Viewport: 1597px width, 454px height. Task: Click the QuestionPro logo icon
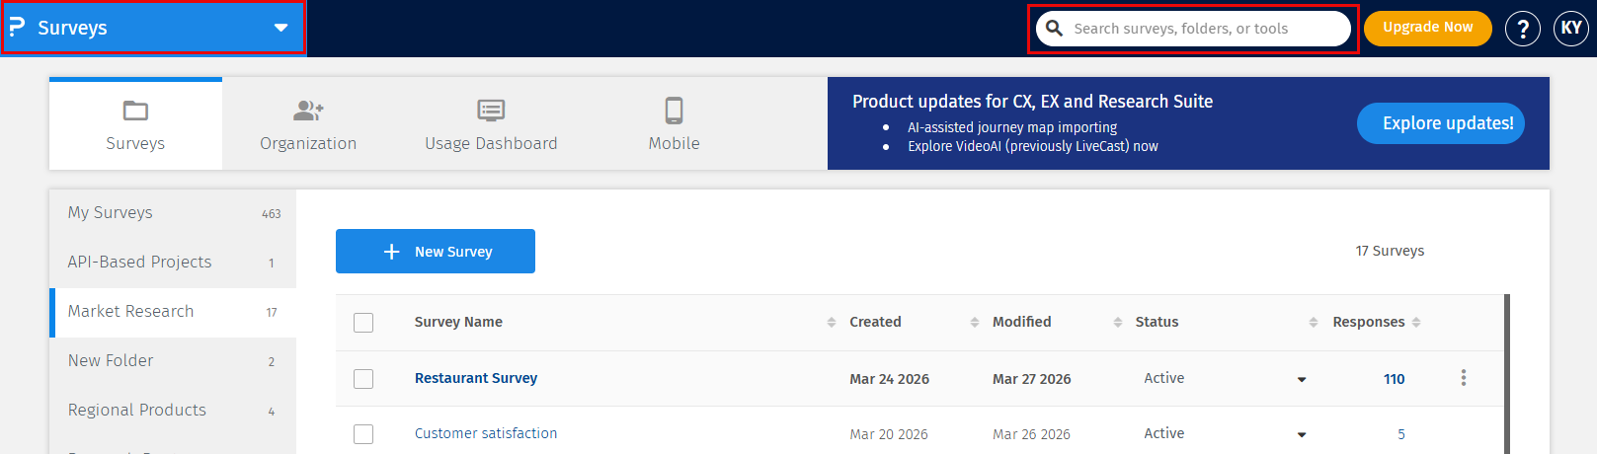coord(17,28)
